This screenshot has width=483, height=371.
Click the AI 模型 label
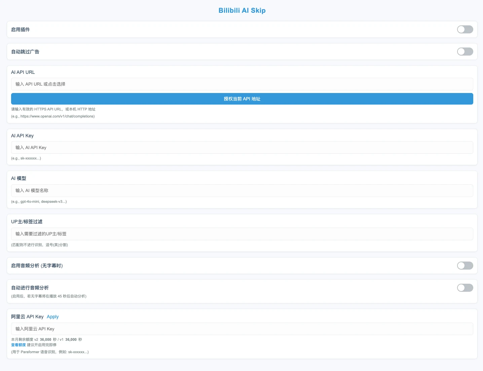(x=18, y=178)
